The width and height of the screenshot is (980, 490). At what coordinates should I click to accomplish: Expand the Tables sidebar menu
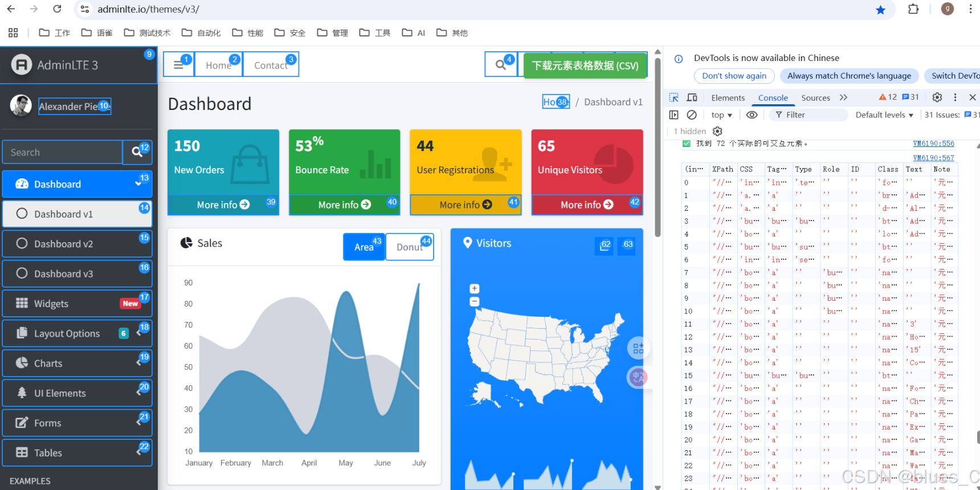point(77,452)
